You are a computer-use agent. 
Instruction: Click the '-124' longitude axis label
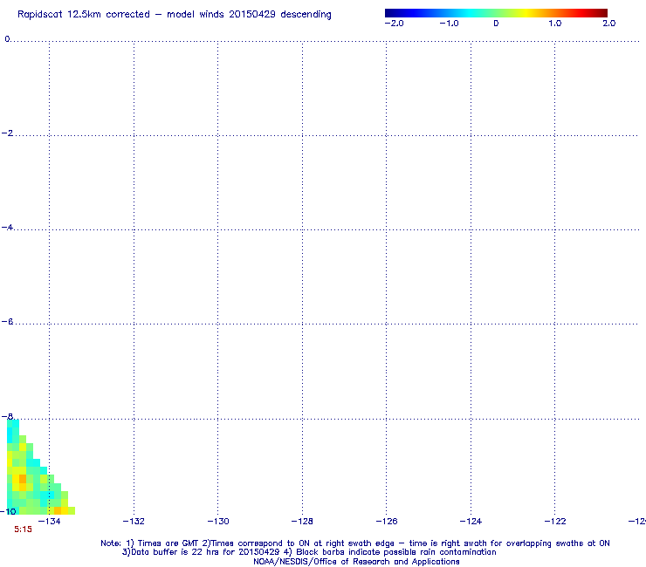(471, 522)
